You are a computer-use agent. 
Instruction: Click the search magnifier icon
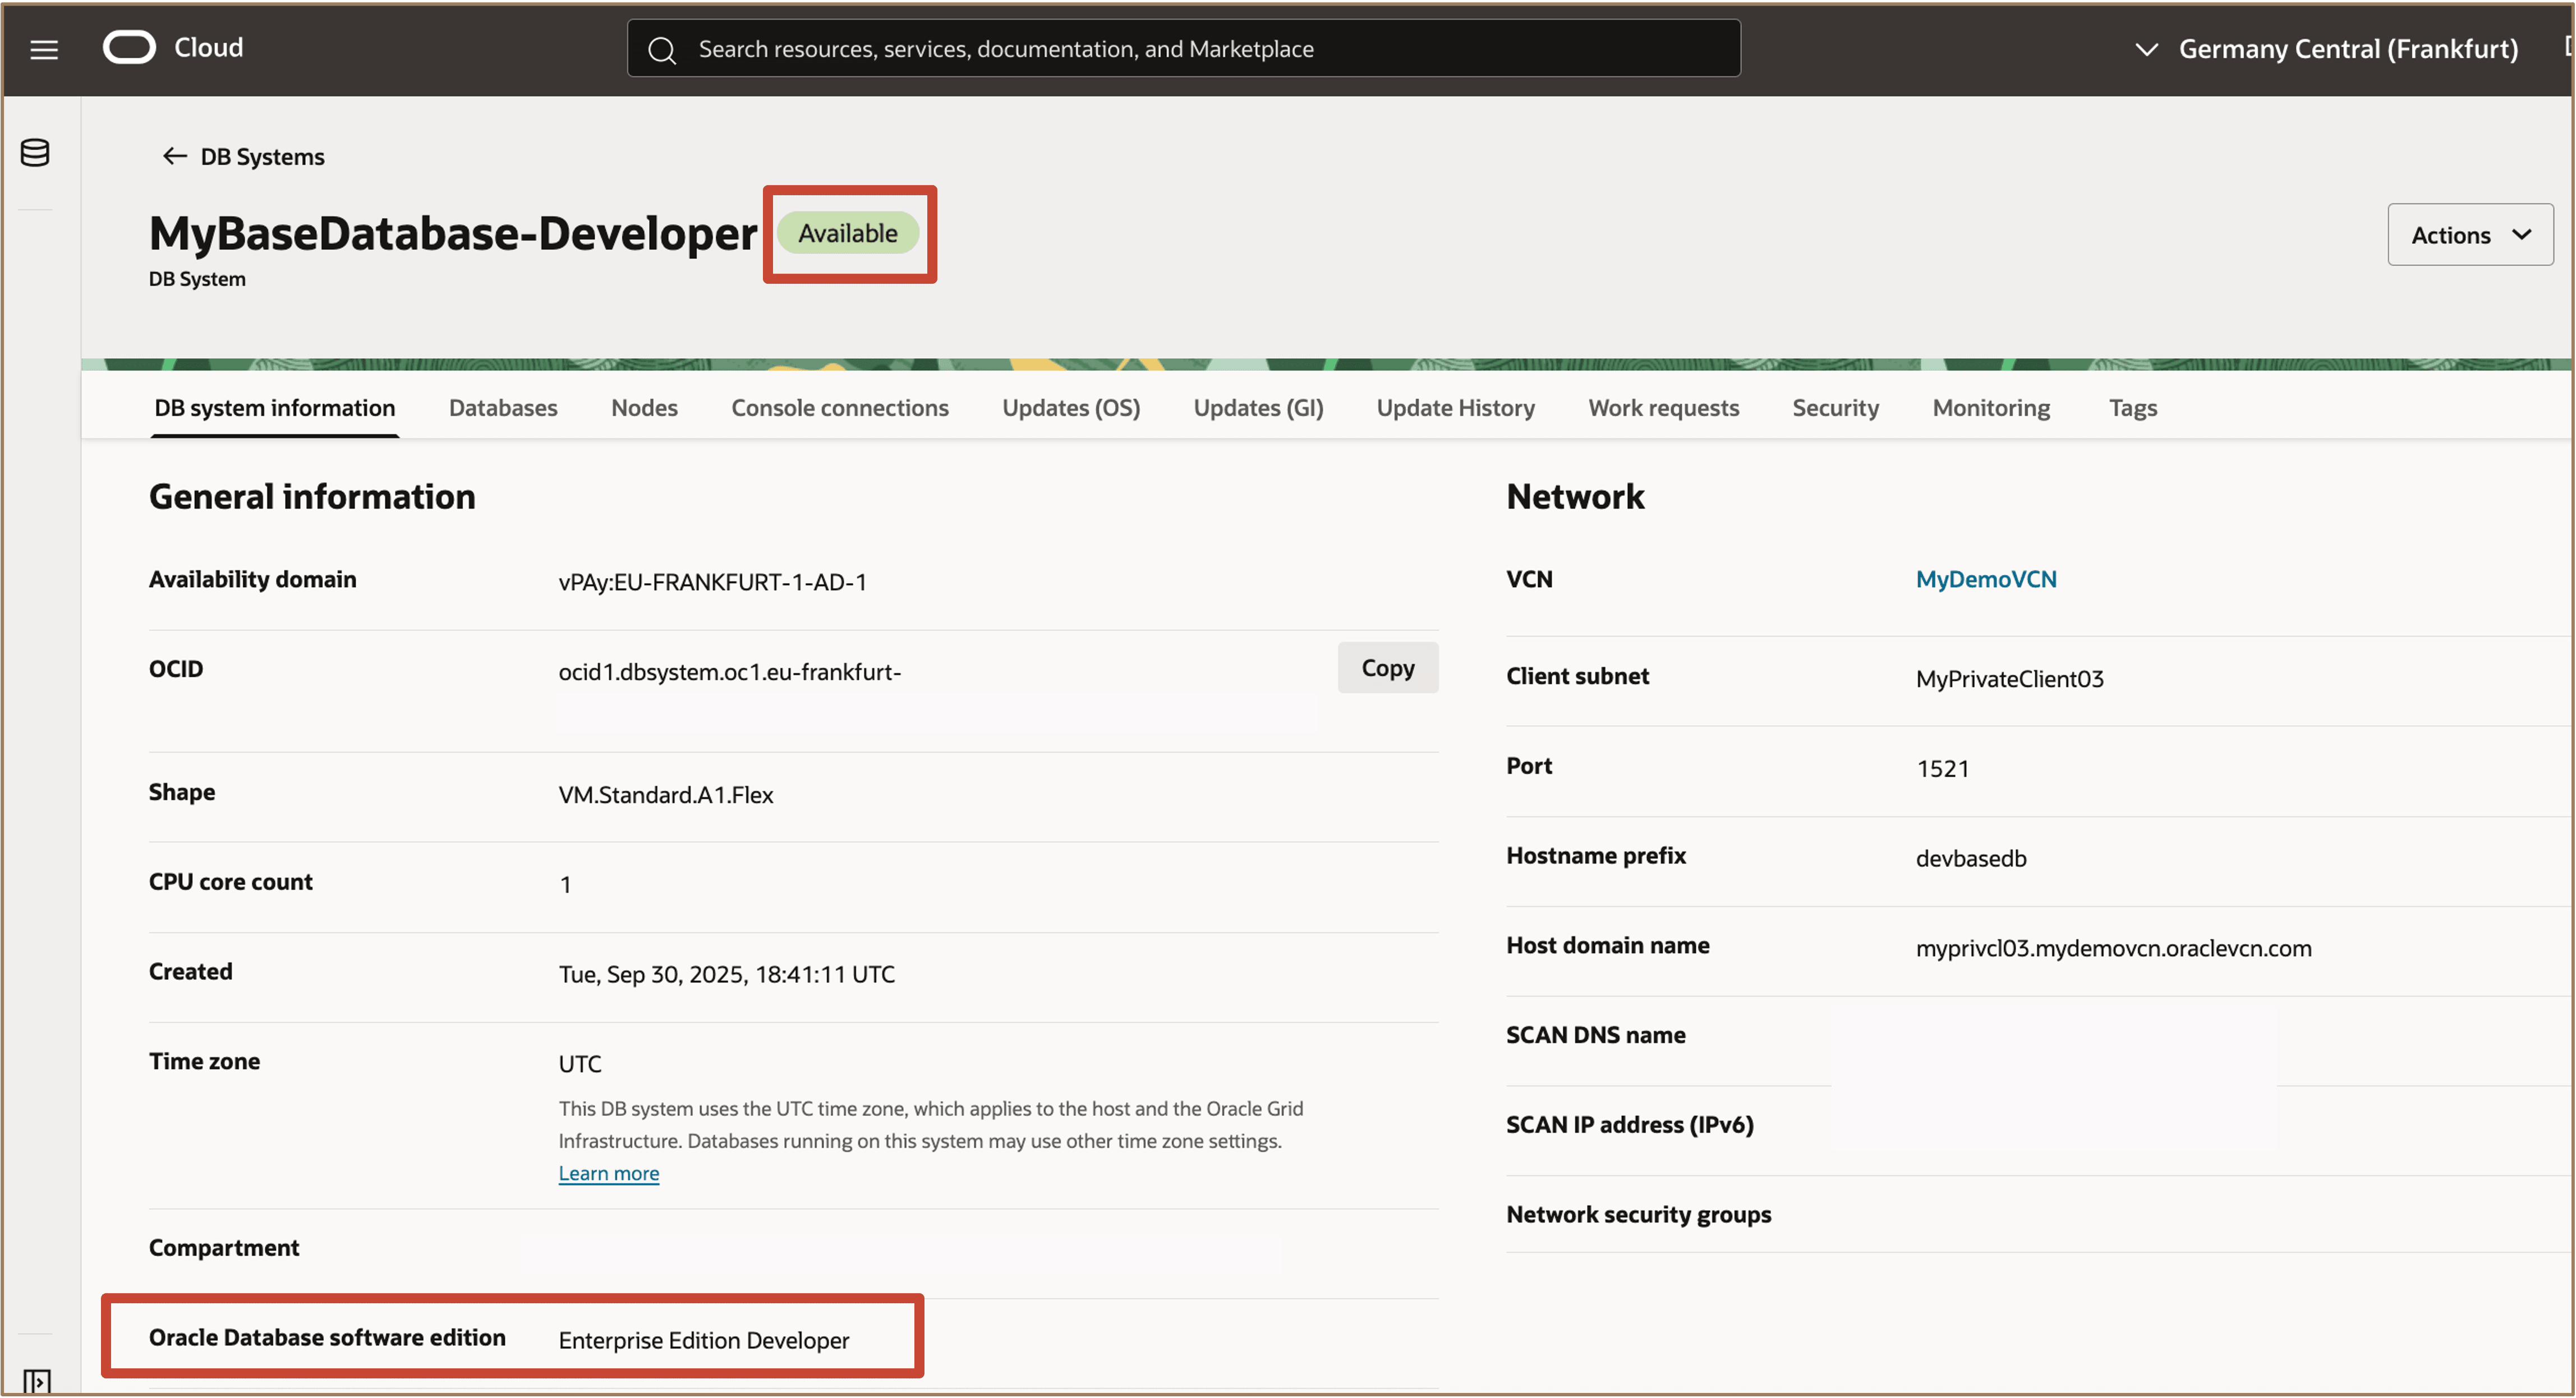point(661,49)
